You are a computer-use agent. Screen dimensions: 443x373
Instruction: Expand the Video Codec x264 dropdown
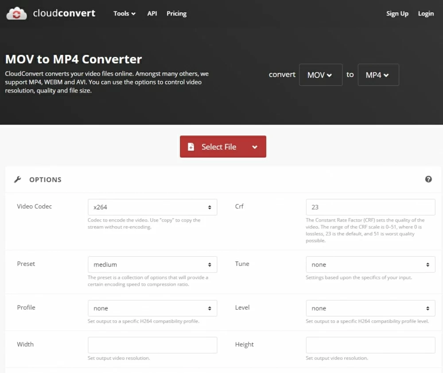[152, 207]
